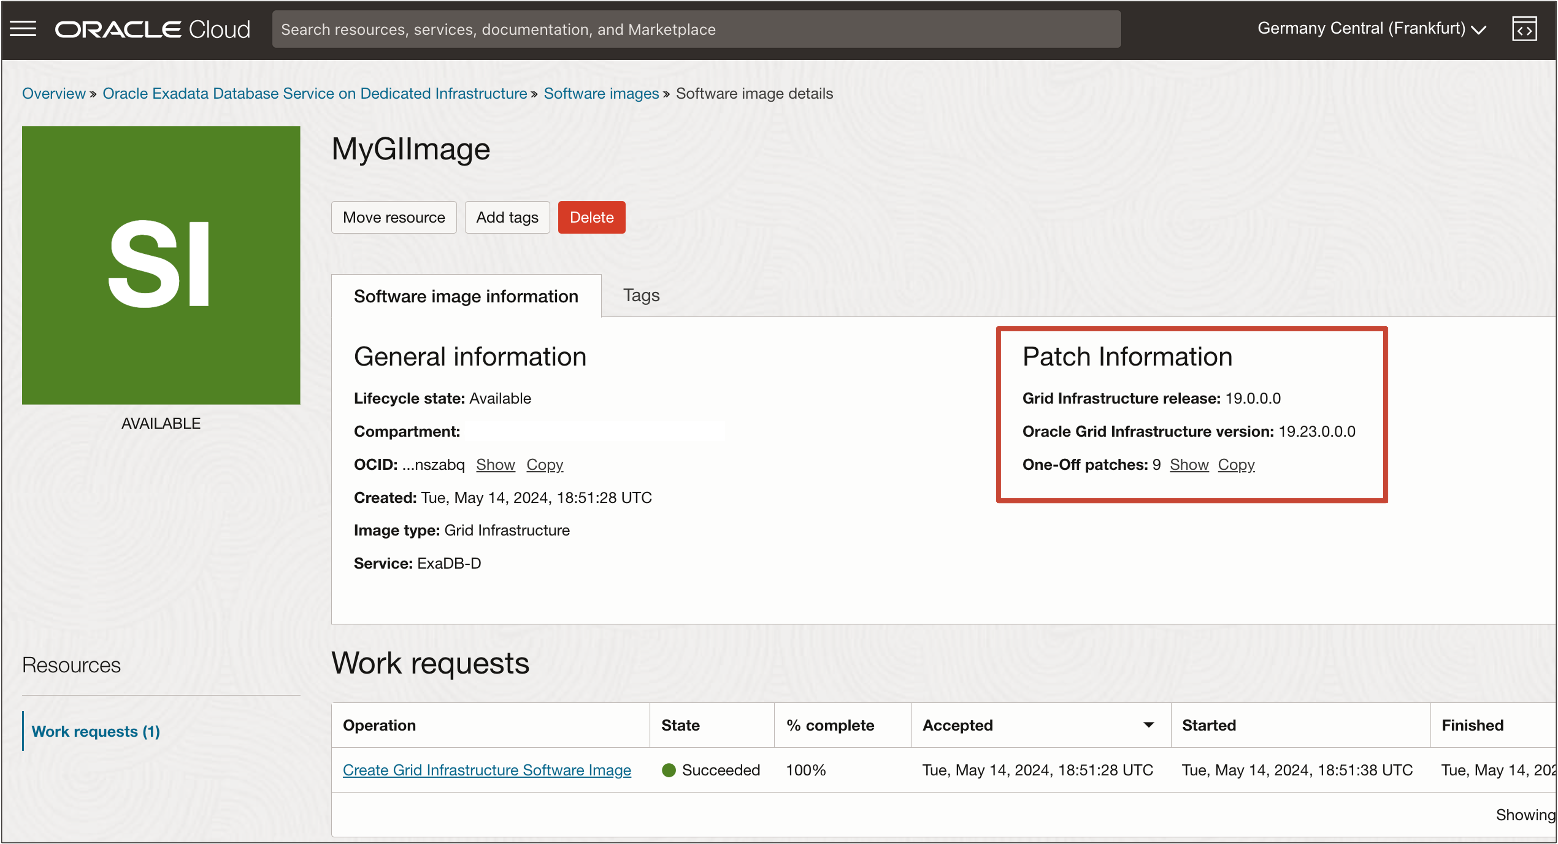Click the Add tags button
The height and width of the screenshot is (844, 1558).
coord(506,217)
